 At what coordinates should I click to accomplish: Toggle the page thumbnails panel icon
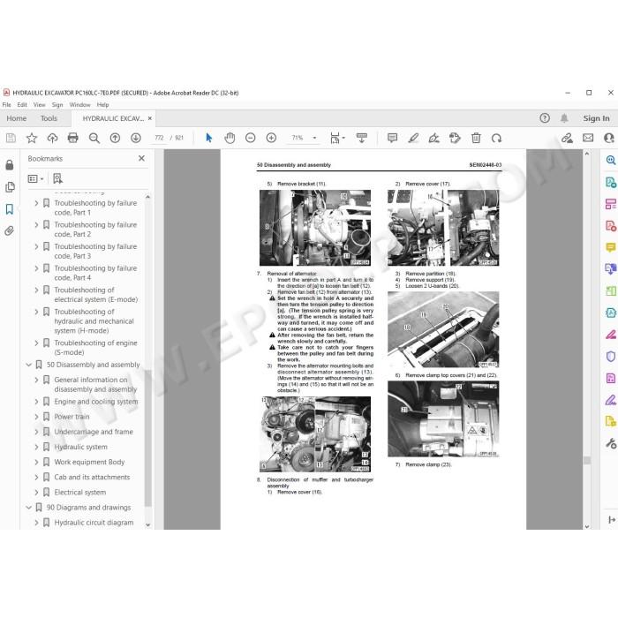[x=10, y=187]
